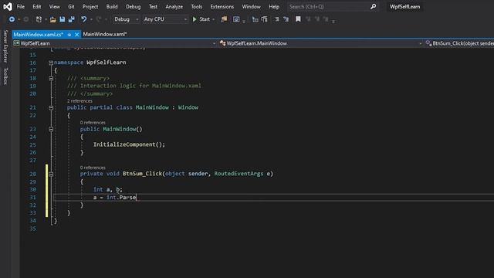
Task: Click the bookmark icon in the toolbar
Action: pyautogui.click(x=298, y=19)
